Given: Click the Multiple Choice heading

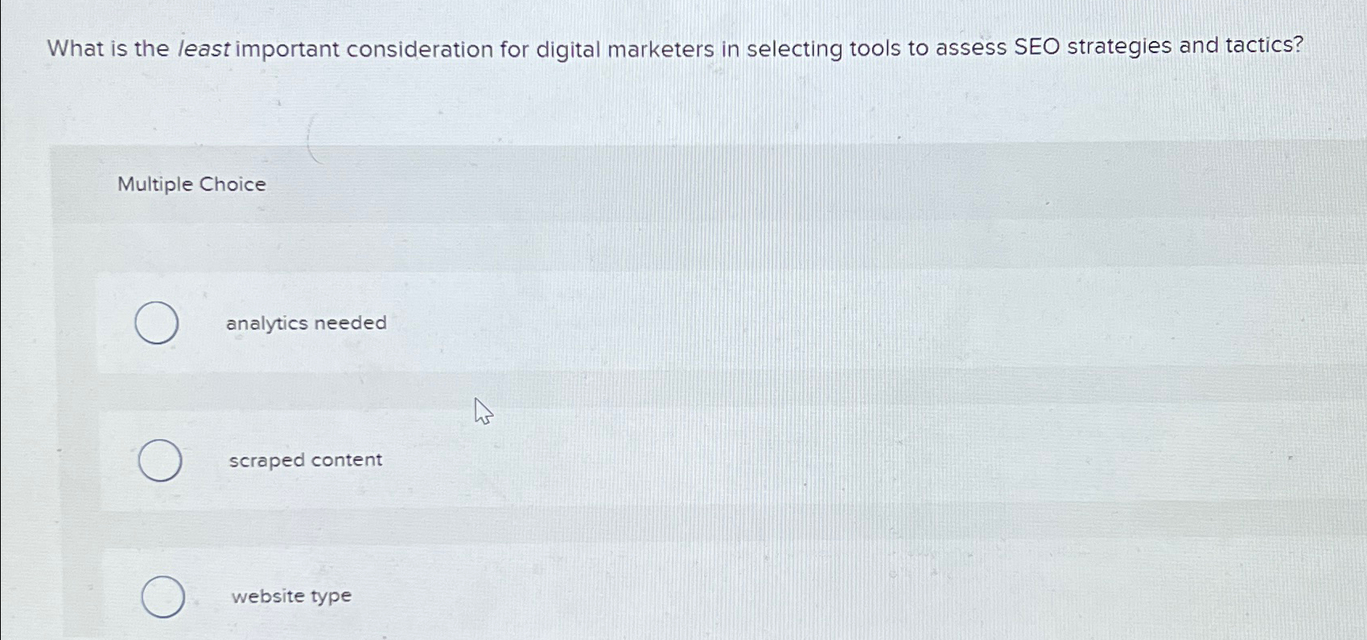Looking at the screenshot, I should click(191, 184).
